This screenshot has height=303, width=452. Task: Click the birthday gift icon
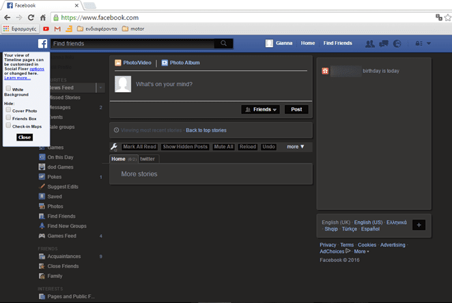click(x=325, y=71)
